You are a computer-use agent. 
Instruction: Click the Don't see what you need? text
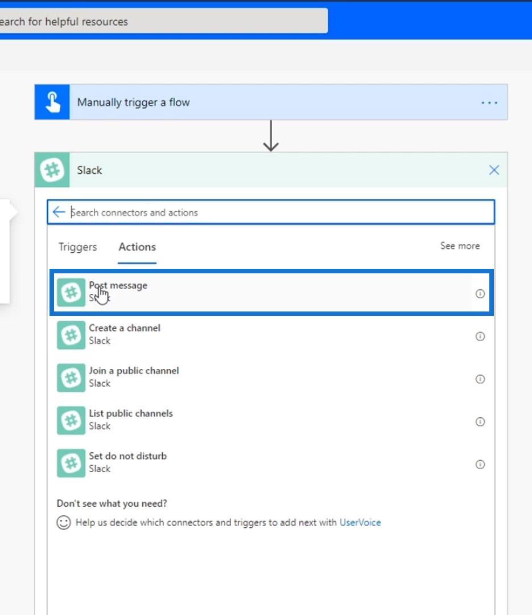112,503
